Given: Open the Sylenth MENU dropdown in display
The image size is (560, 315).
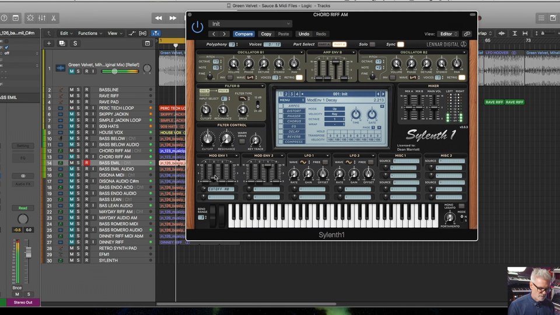Looking at the screenshot, I should pyautogui.click(x=292, y=100).
